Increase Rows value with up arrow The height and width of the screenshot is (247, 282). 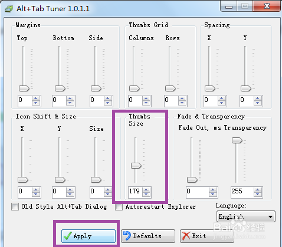tap(182, 98)
